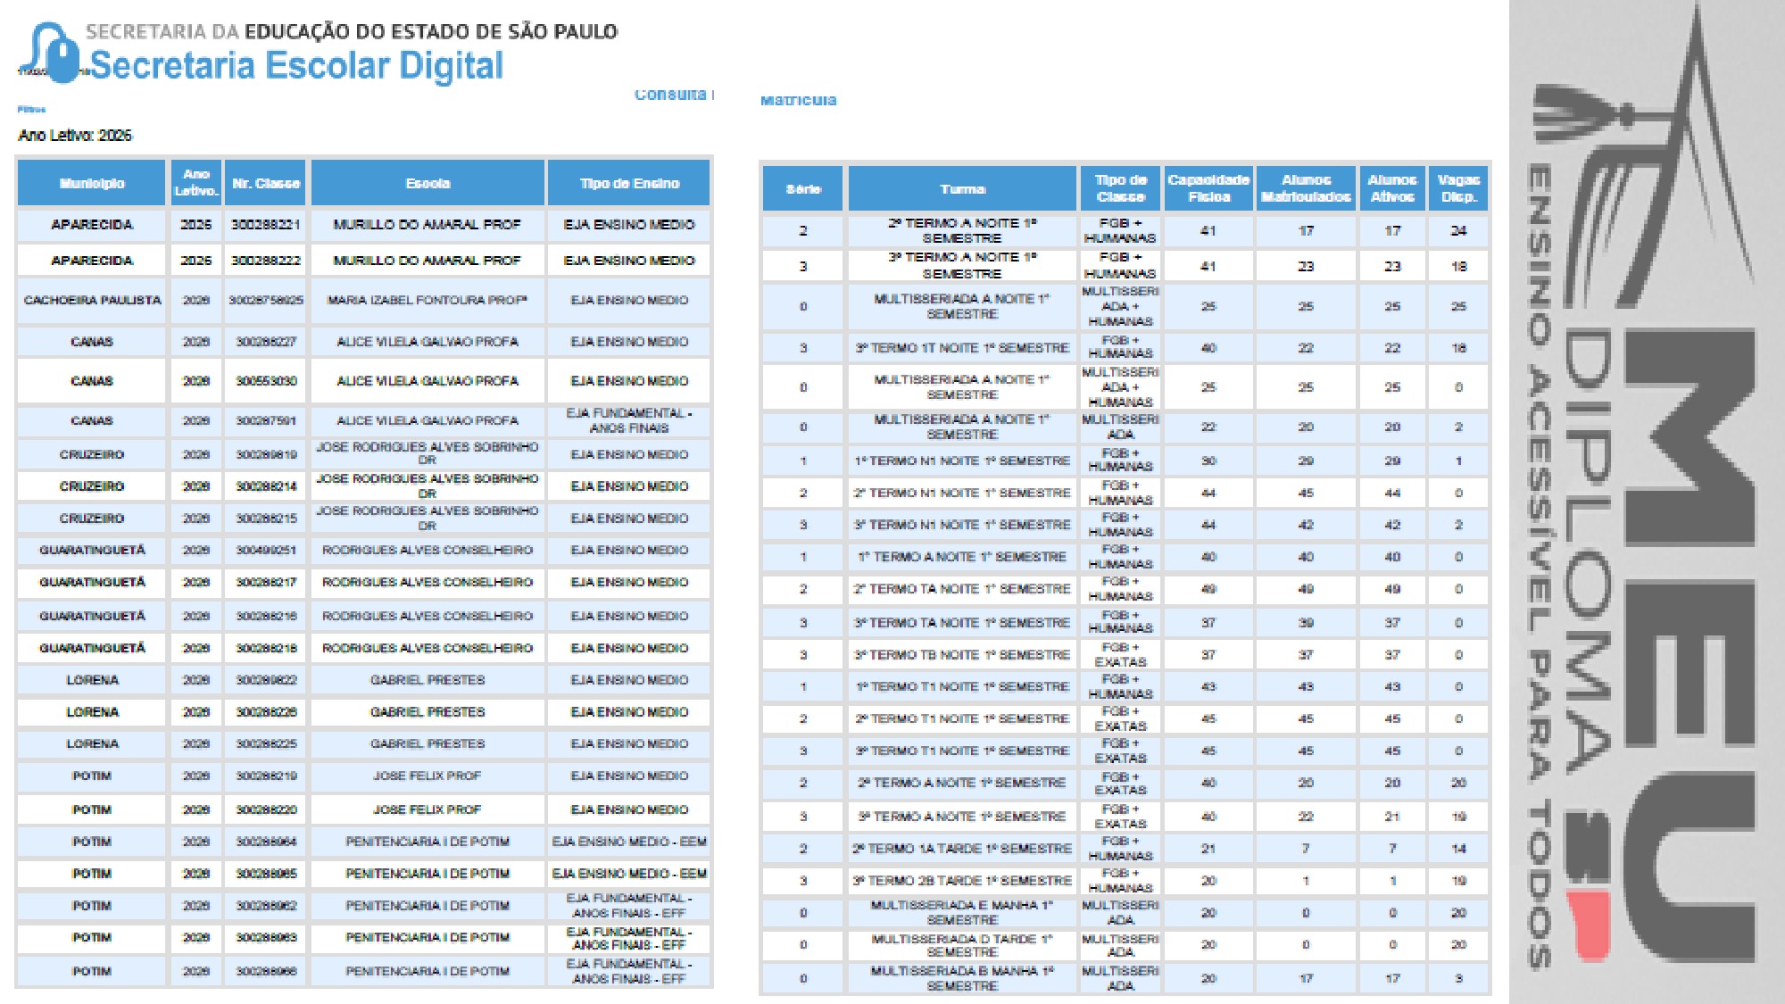Screen dimensions: 1785x1004
Task: Click the Escola column header
Action: [428, 184]
